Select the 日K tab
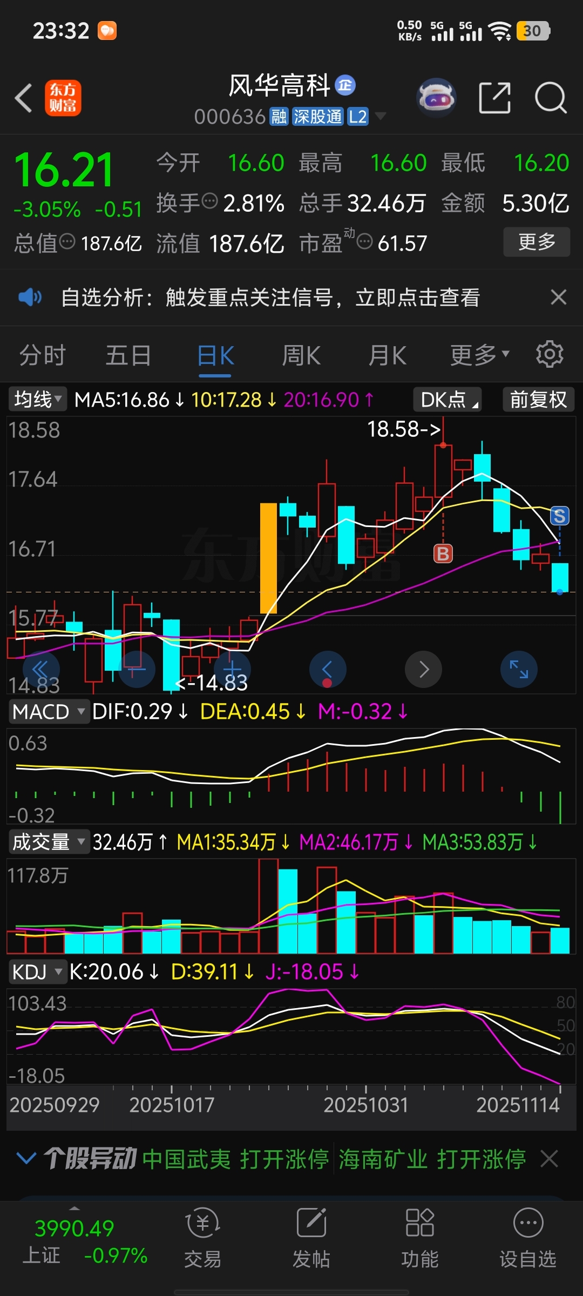 click(215, 355)
